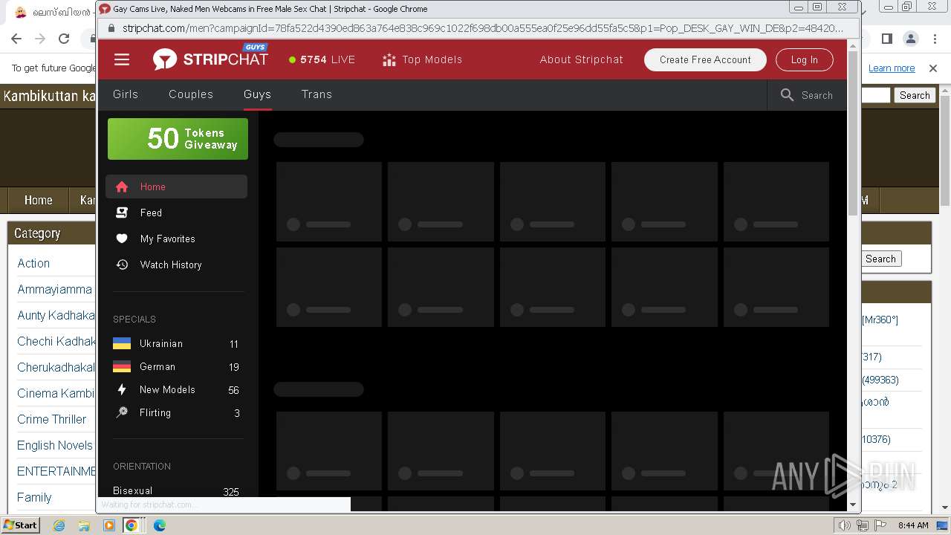Viewport: 951px width, 535px height.
Task: Click the Stripchat logo
Action: 210,58
